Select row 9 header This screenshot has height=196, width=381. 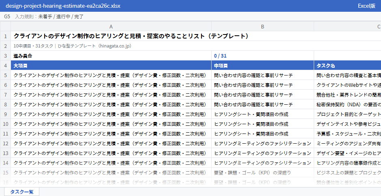coord(5,114)
